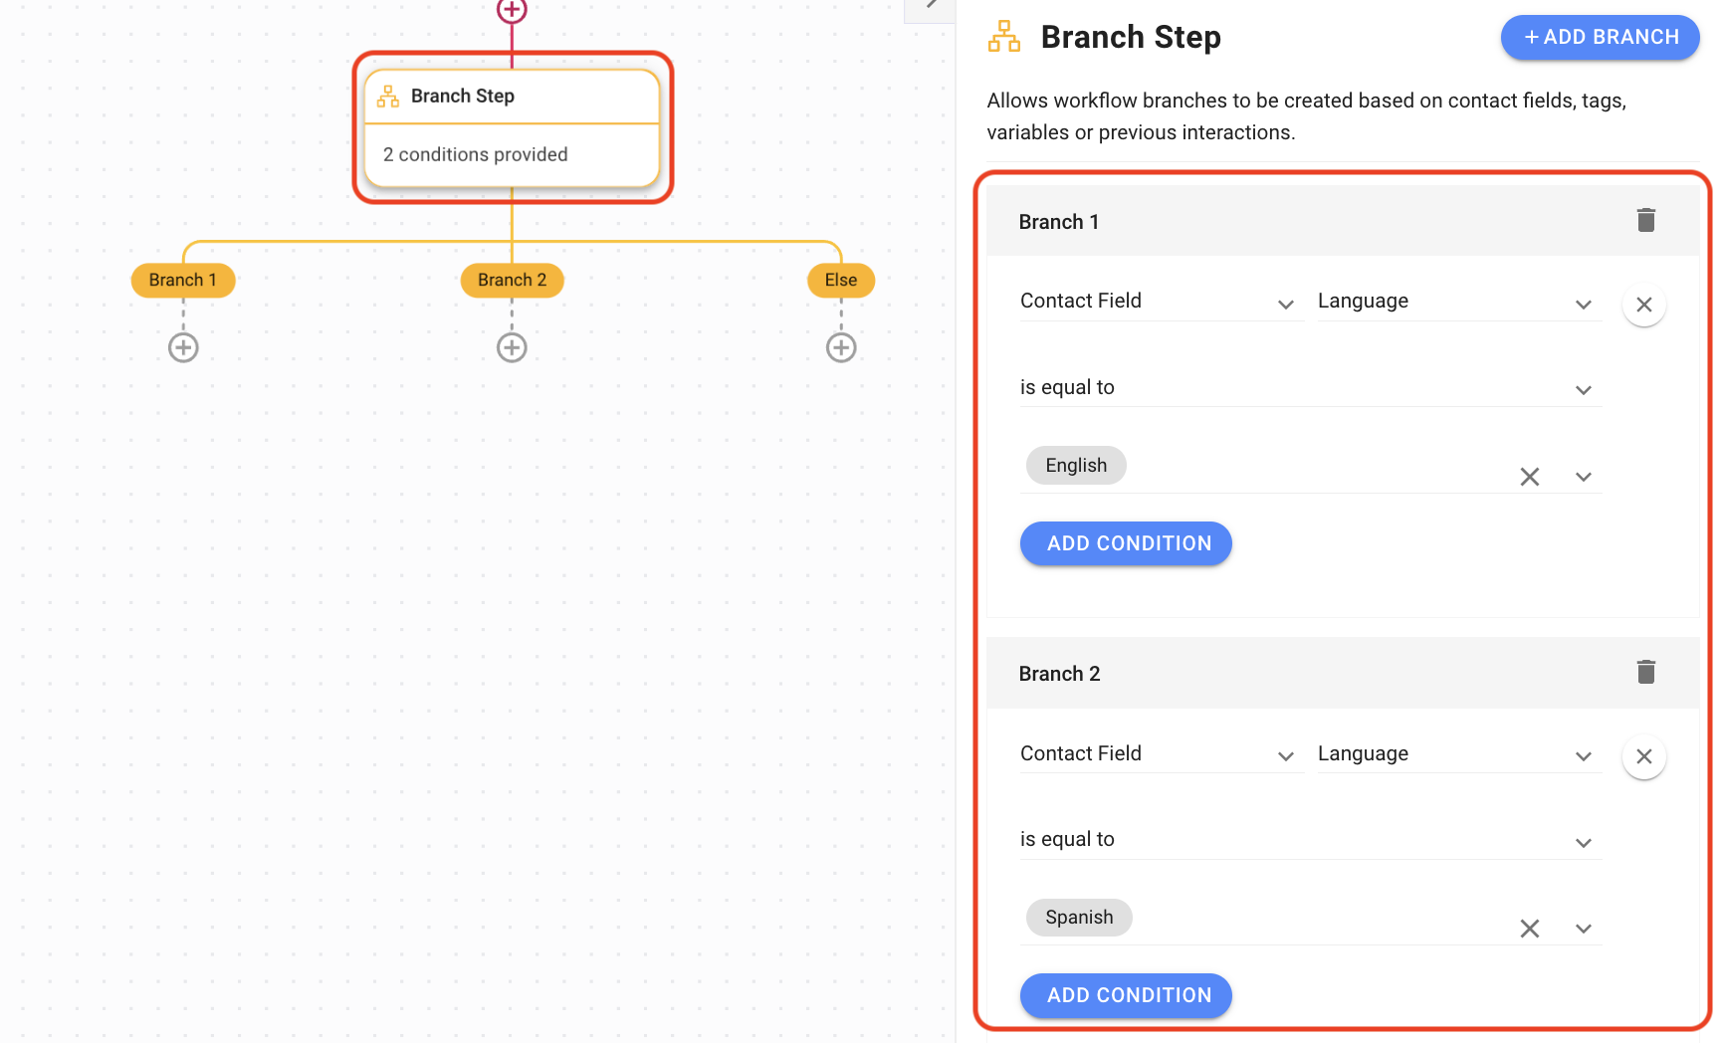The image size is (1720, 1043).
Task: Remove Branch 1 condition via circular X
Action: point(1643,305)
